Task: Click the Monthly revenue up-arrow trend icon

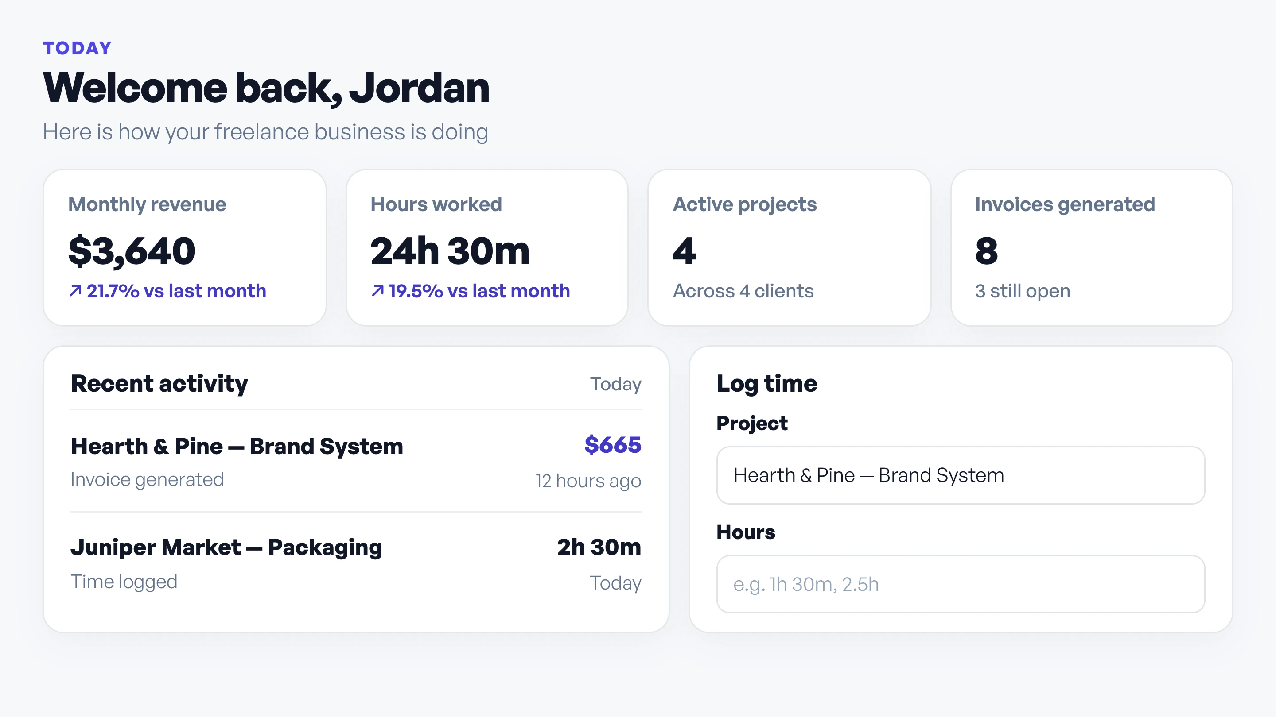Action: (x=75, y=291)
